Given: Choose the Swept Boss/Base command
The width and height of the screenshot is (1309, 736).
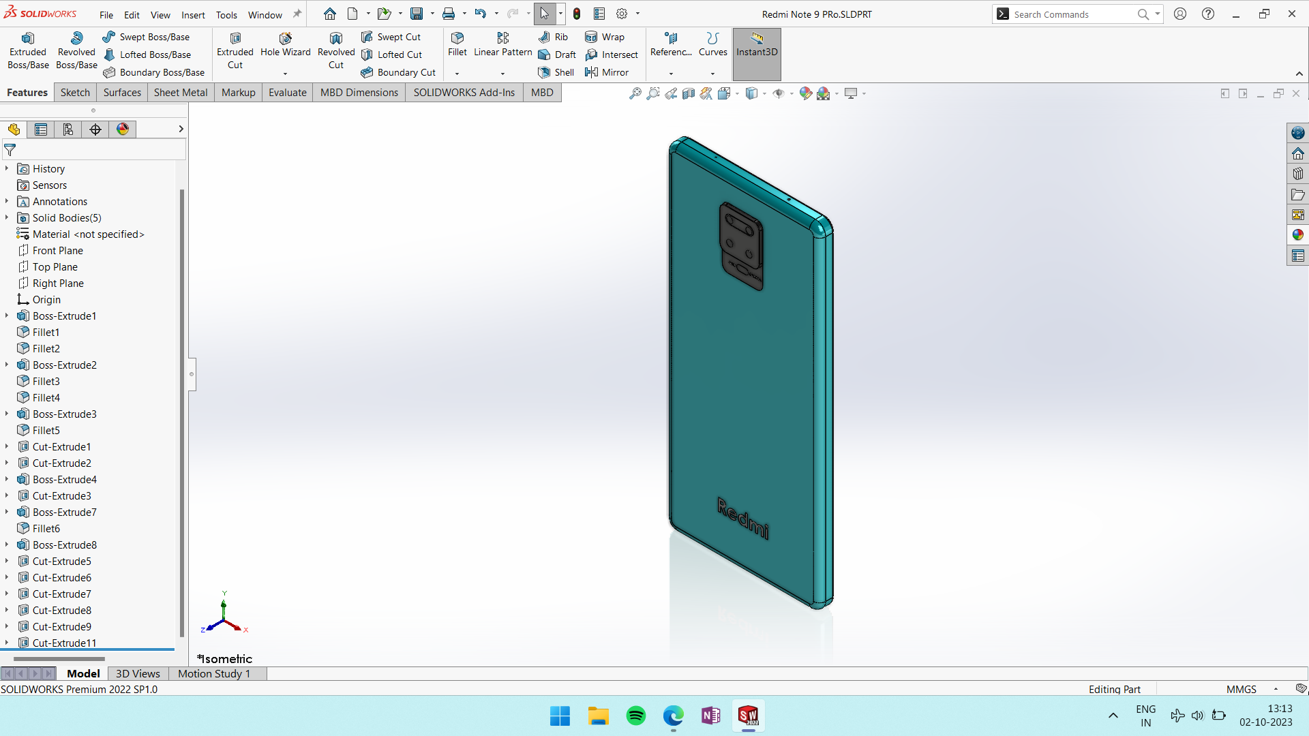Looking at the screenshot, I should click(146, 37).
